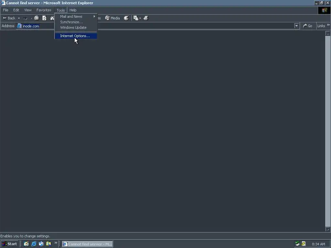Print the page with the Print icon
The width and height of the screenshot is (331, 248).
(146, 18)
